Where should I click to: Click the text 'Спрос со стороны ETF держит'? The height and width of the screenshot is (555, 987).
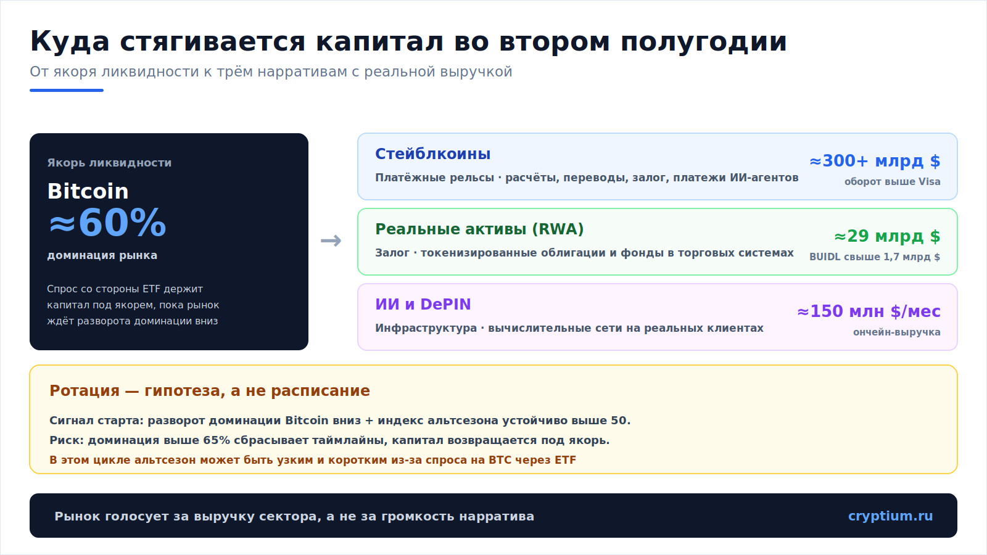tap(125, 289)
